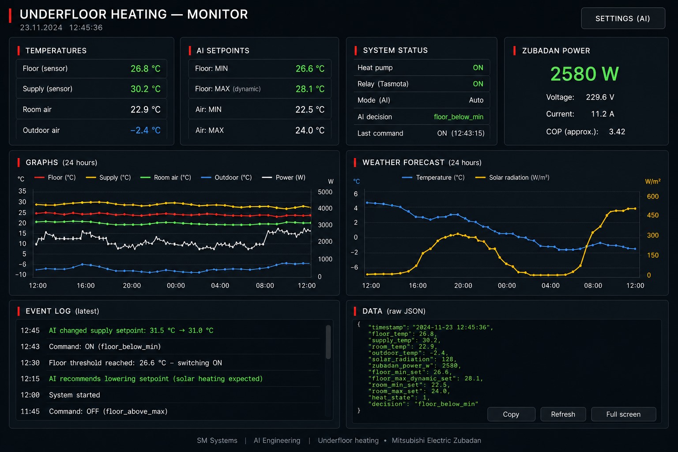Toggle Room air (°C) series in legend
The image size is (678, 452).
166,177
